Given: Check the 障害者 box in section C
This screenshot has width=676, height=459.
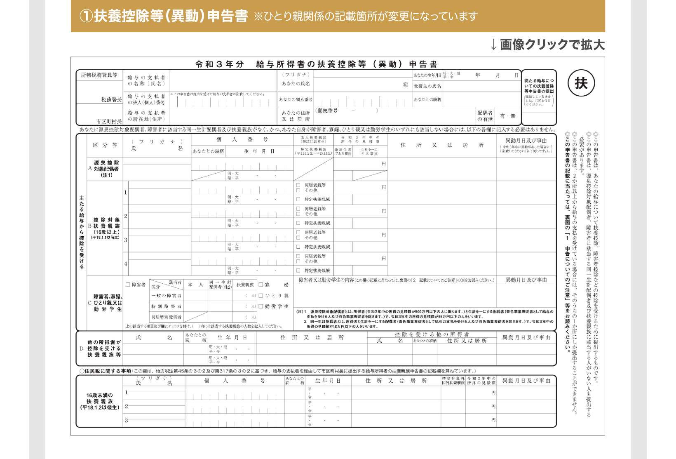Looking at the screenshot, I should pyautogui.click(x=128, y=285).
